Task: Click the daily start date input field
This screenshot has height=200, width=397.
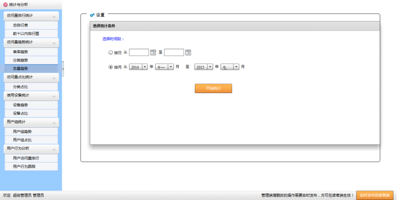Action: click(139, 53)
